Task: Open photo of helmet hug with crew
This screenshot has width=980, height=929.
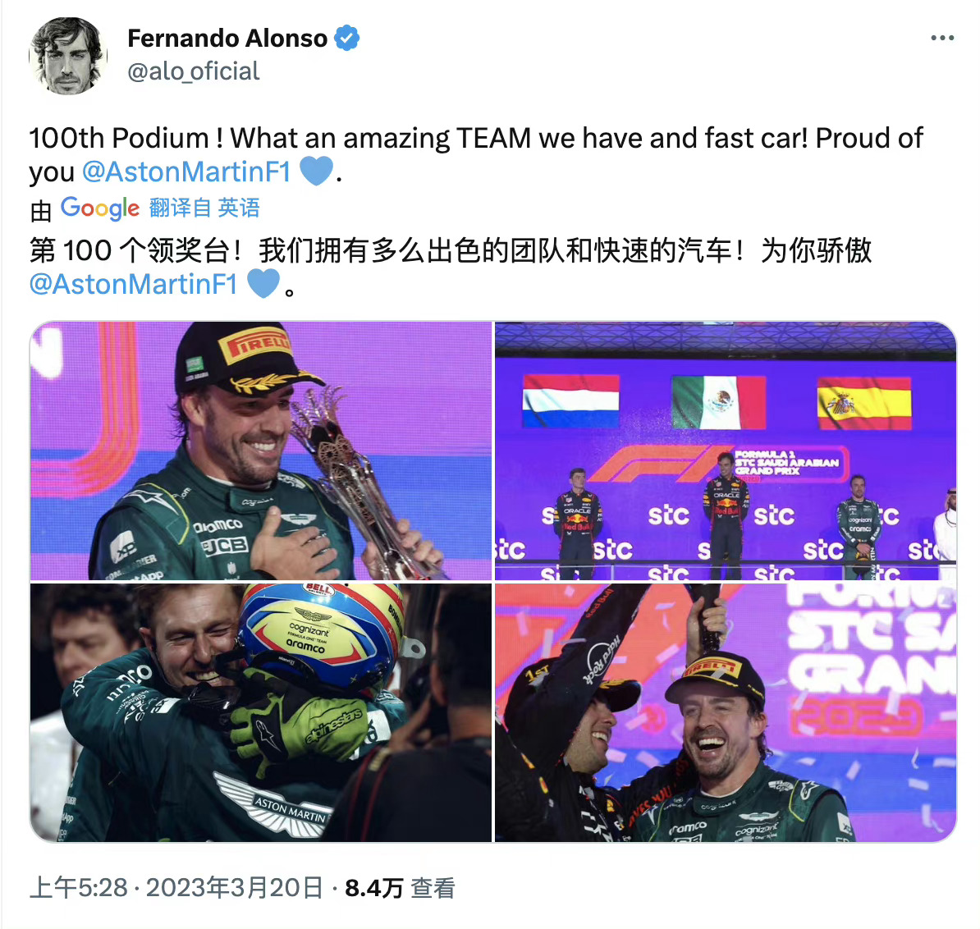Action: [x=261, y=712]
